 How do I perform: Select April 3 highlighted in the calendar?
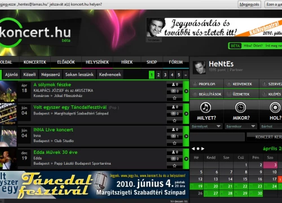[x=270, y=165]
